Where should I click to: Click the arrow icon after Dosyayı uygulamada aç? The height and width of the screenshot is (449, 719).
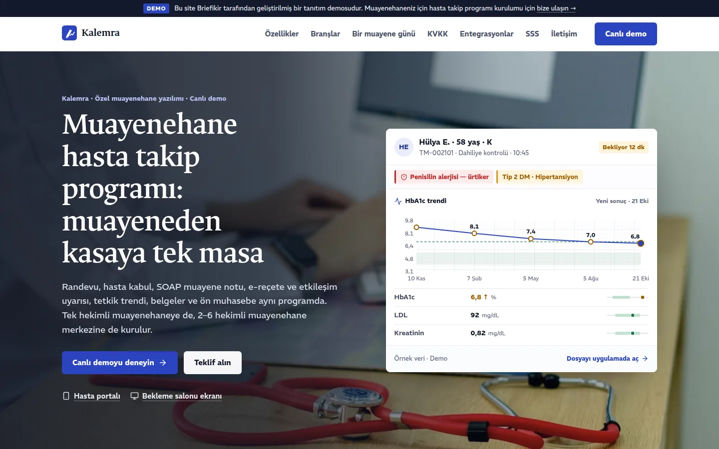coord(645,359)
